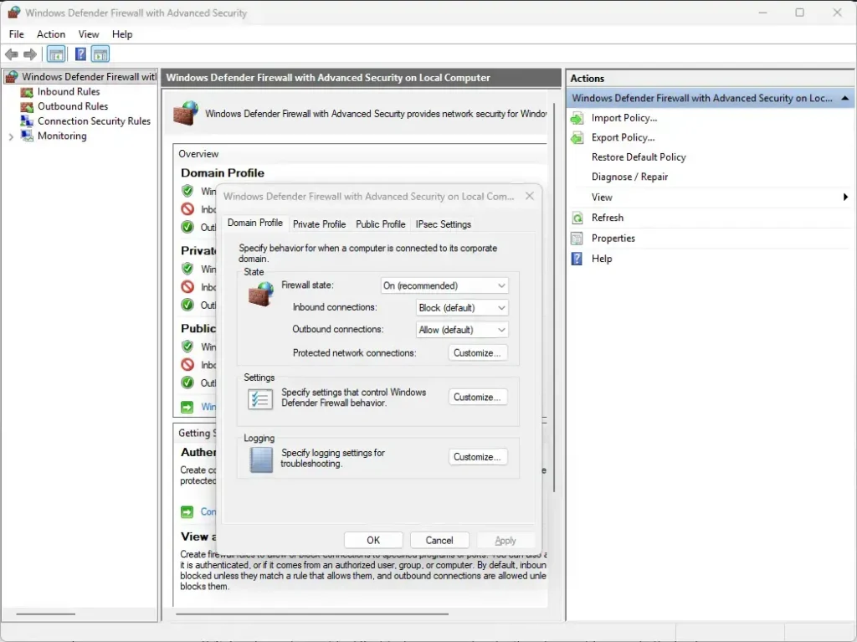Screen dimensions: 857x642
Task: Click the root firewall node icon in the tree
Action: 12,77
